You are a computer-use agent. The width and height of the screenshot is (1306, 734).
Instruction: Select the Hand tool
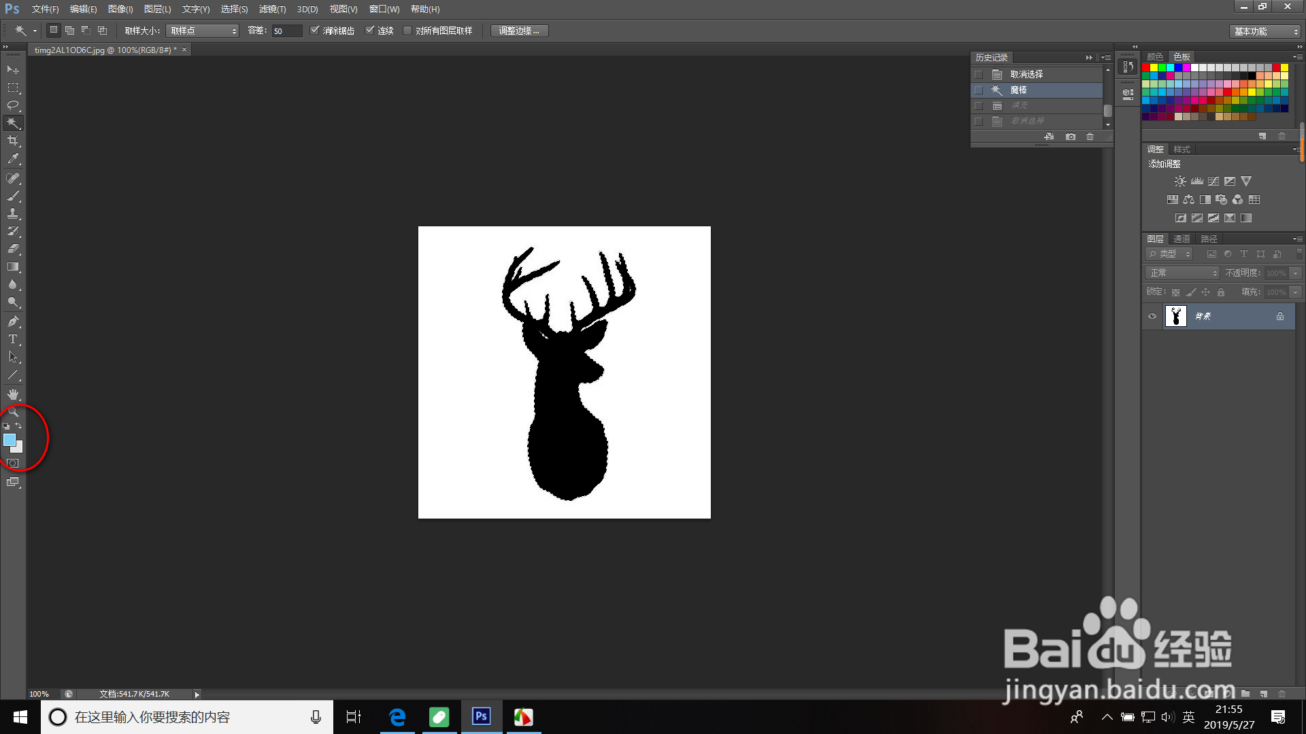click(x=13, y=394)
